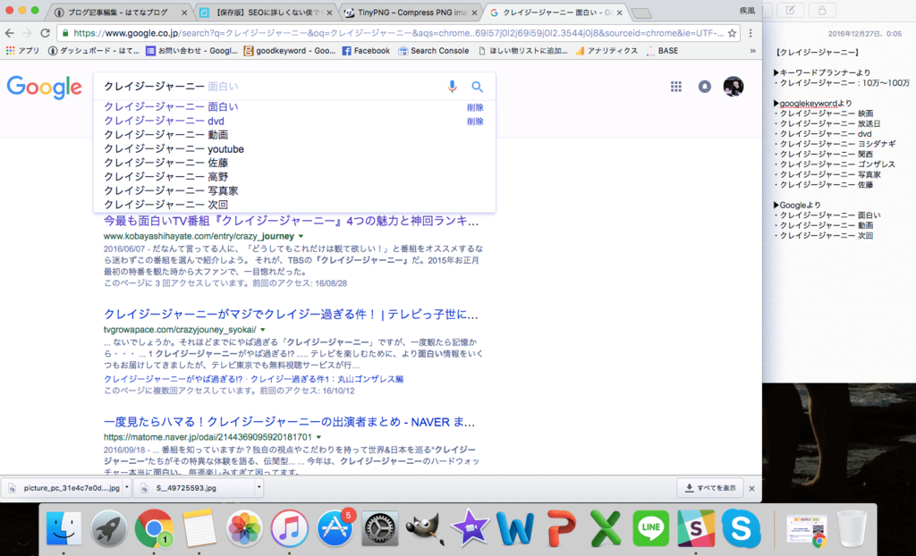Open Notes app in the Dock
The width and height of the screenshot is (916, 556).
click(x=199, y=528)
